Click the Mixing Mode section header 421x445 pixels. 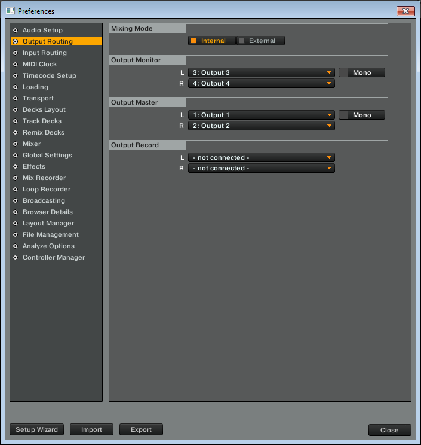(x=148, y=28)
